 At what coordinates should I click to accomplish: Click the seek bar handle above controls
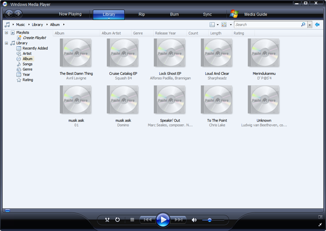(8, 211)
